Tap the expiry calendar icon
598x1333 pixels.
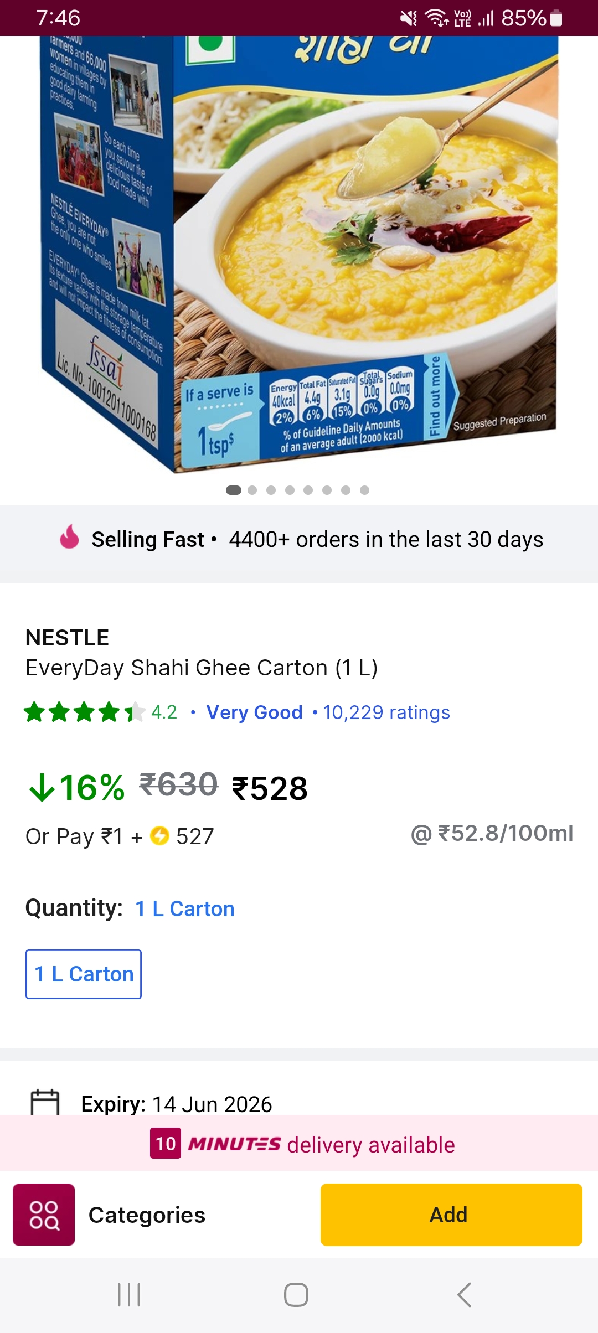coord(45,1102)
